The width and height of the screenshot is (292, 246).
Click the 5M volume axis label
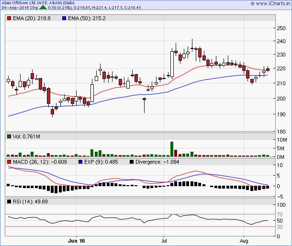click(281, 148)
